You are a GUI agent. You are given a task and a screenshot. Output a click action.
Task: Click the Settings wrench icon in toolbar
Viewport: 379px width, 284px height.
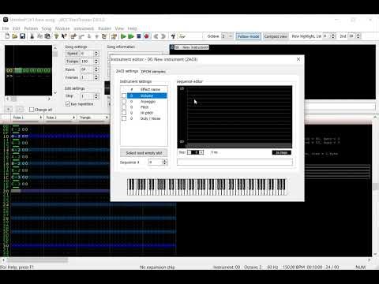tap(173, 36)
